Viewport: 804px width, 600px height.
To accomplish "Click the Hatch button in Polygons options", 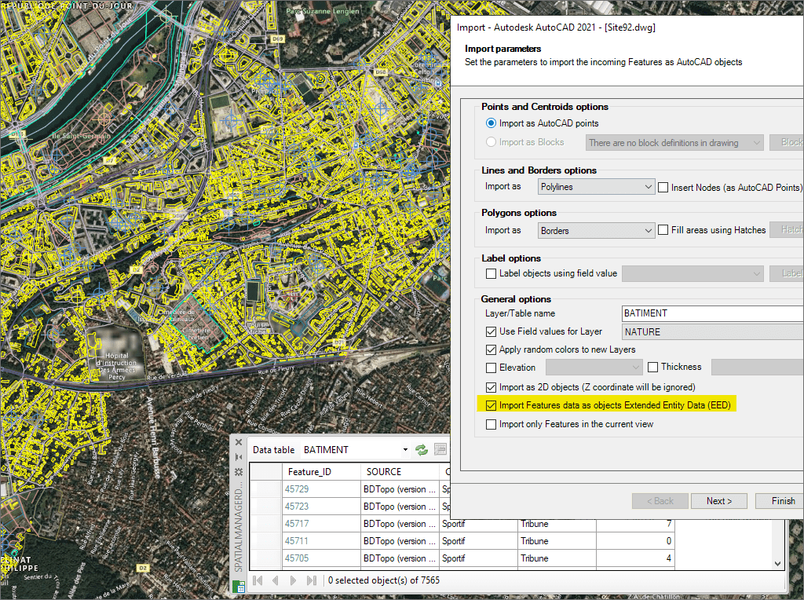I will tap(787, 230).
